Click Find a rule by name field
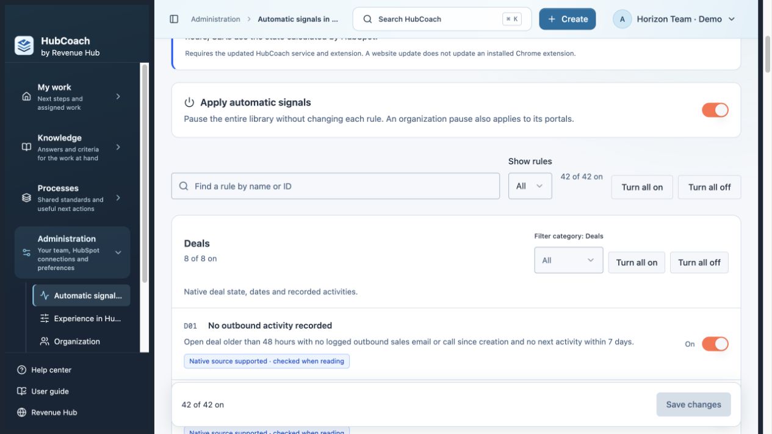Viewport: 772px width, 434px height. 335,186
